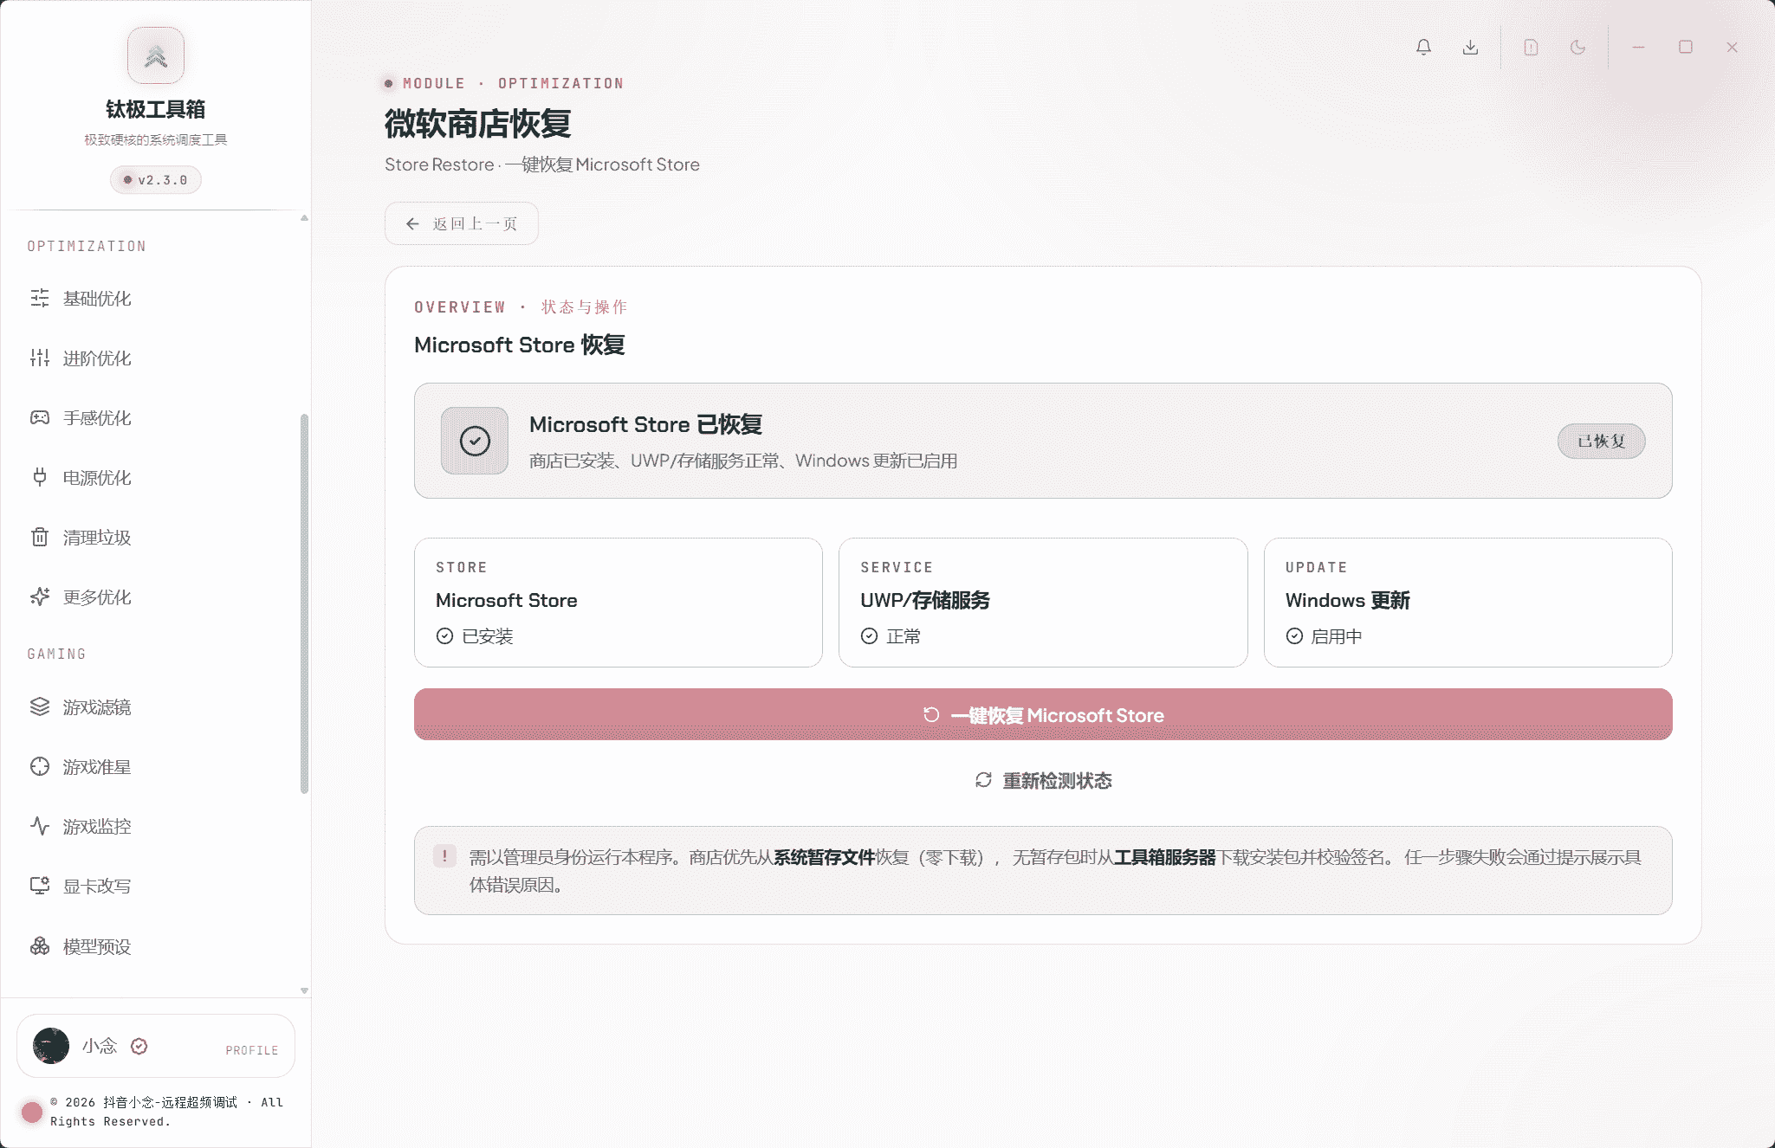Click the checkmark icon beside Microsoft Store 已恢复

[x=475, y=441]
